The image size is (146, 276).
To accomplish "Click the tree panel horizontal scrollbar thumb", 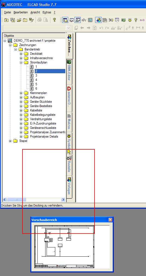I will [x=17, y=199].
